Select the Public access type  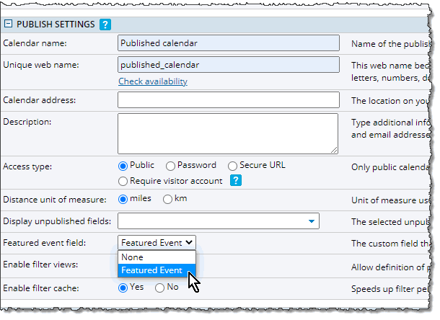(x=124, y=166)
